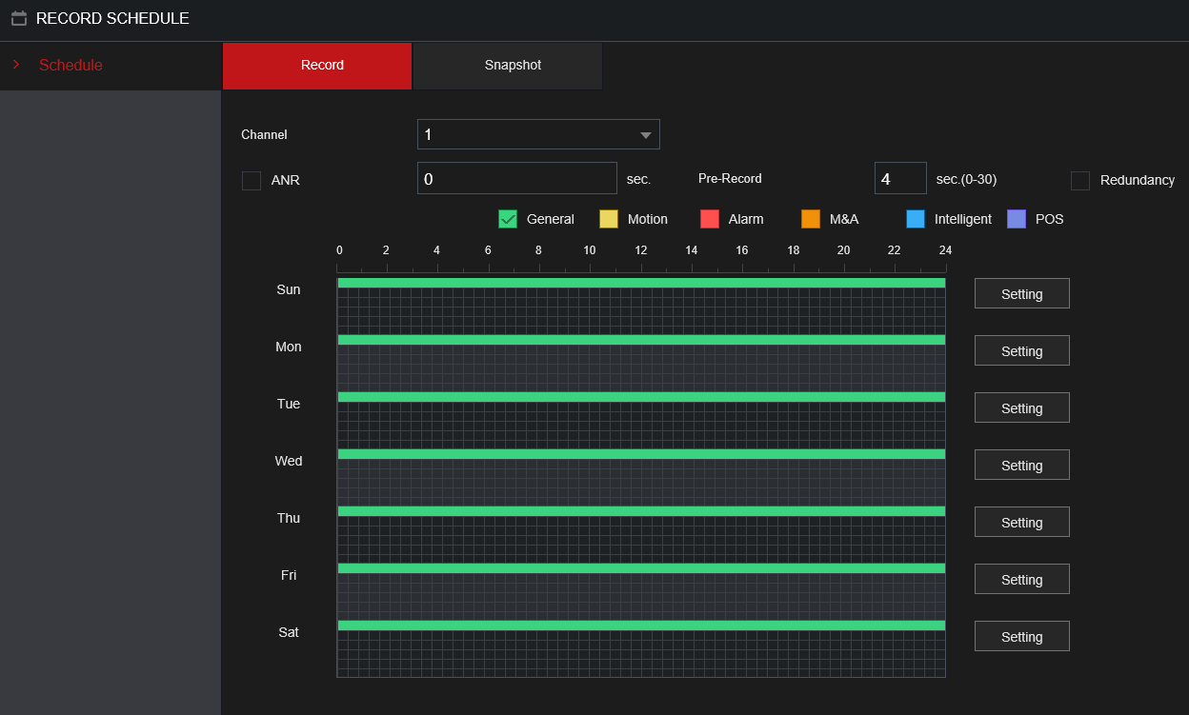The image size is (1189, 715).
Task: Click the Schedule item in sidebar
Action: (x=71, y=66)
